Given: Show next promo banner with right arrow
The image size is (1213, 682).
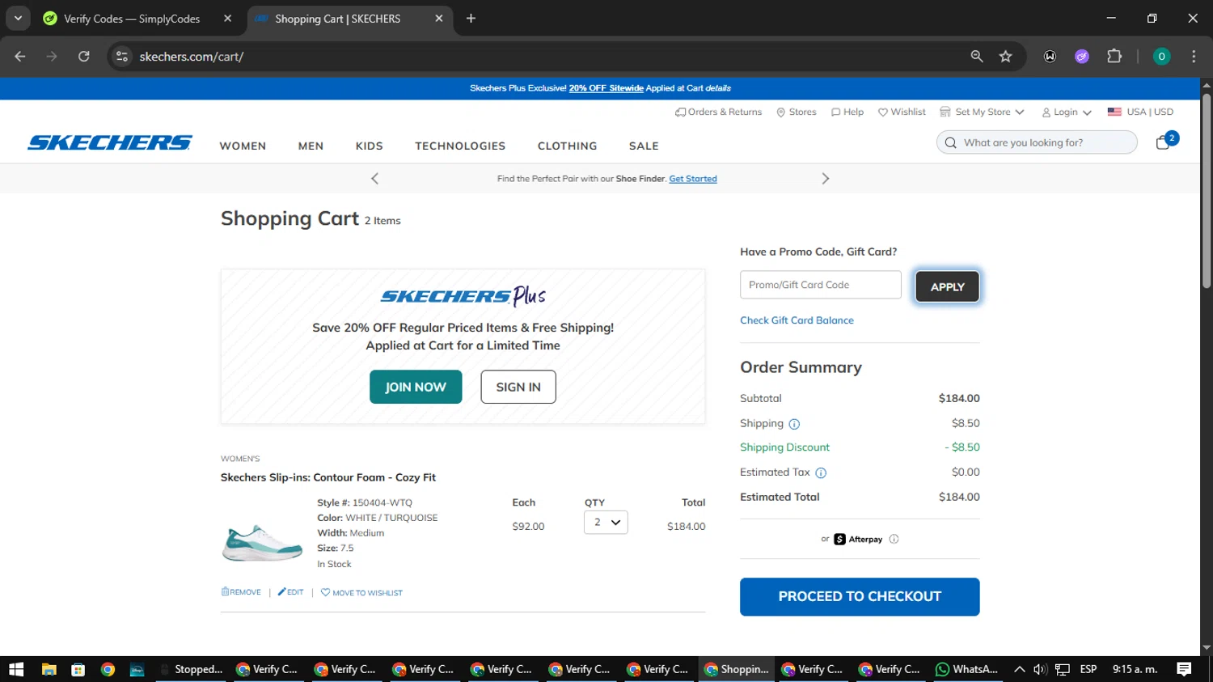Looking at the screenshot, I should pos(825,179).
